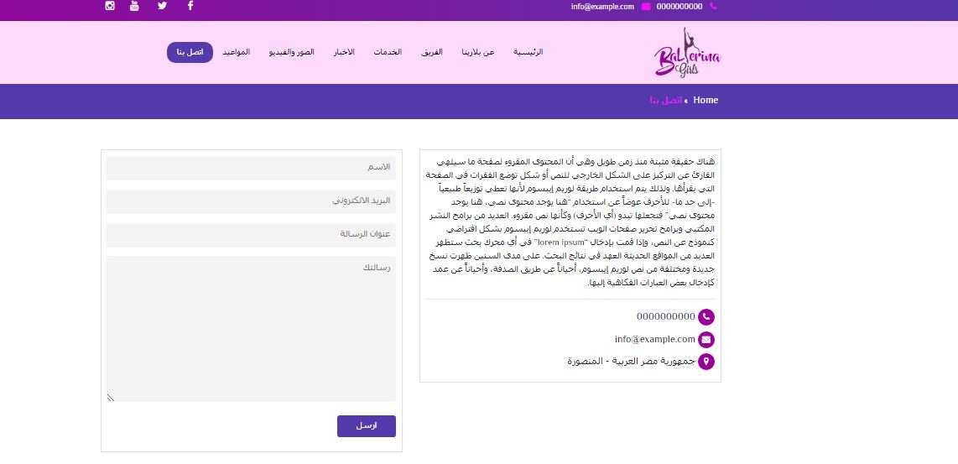Submit the form with ارسل button
This screenshot has height=464, width=958.
pyautogui.click(x=367, y=426)
